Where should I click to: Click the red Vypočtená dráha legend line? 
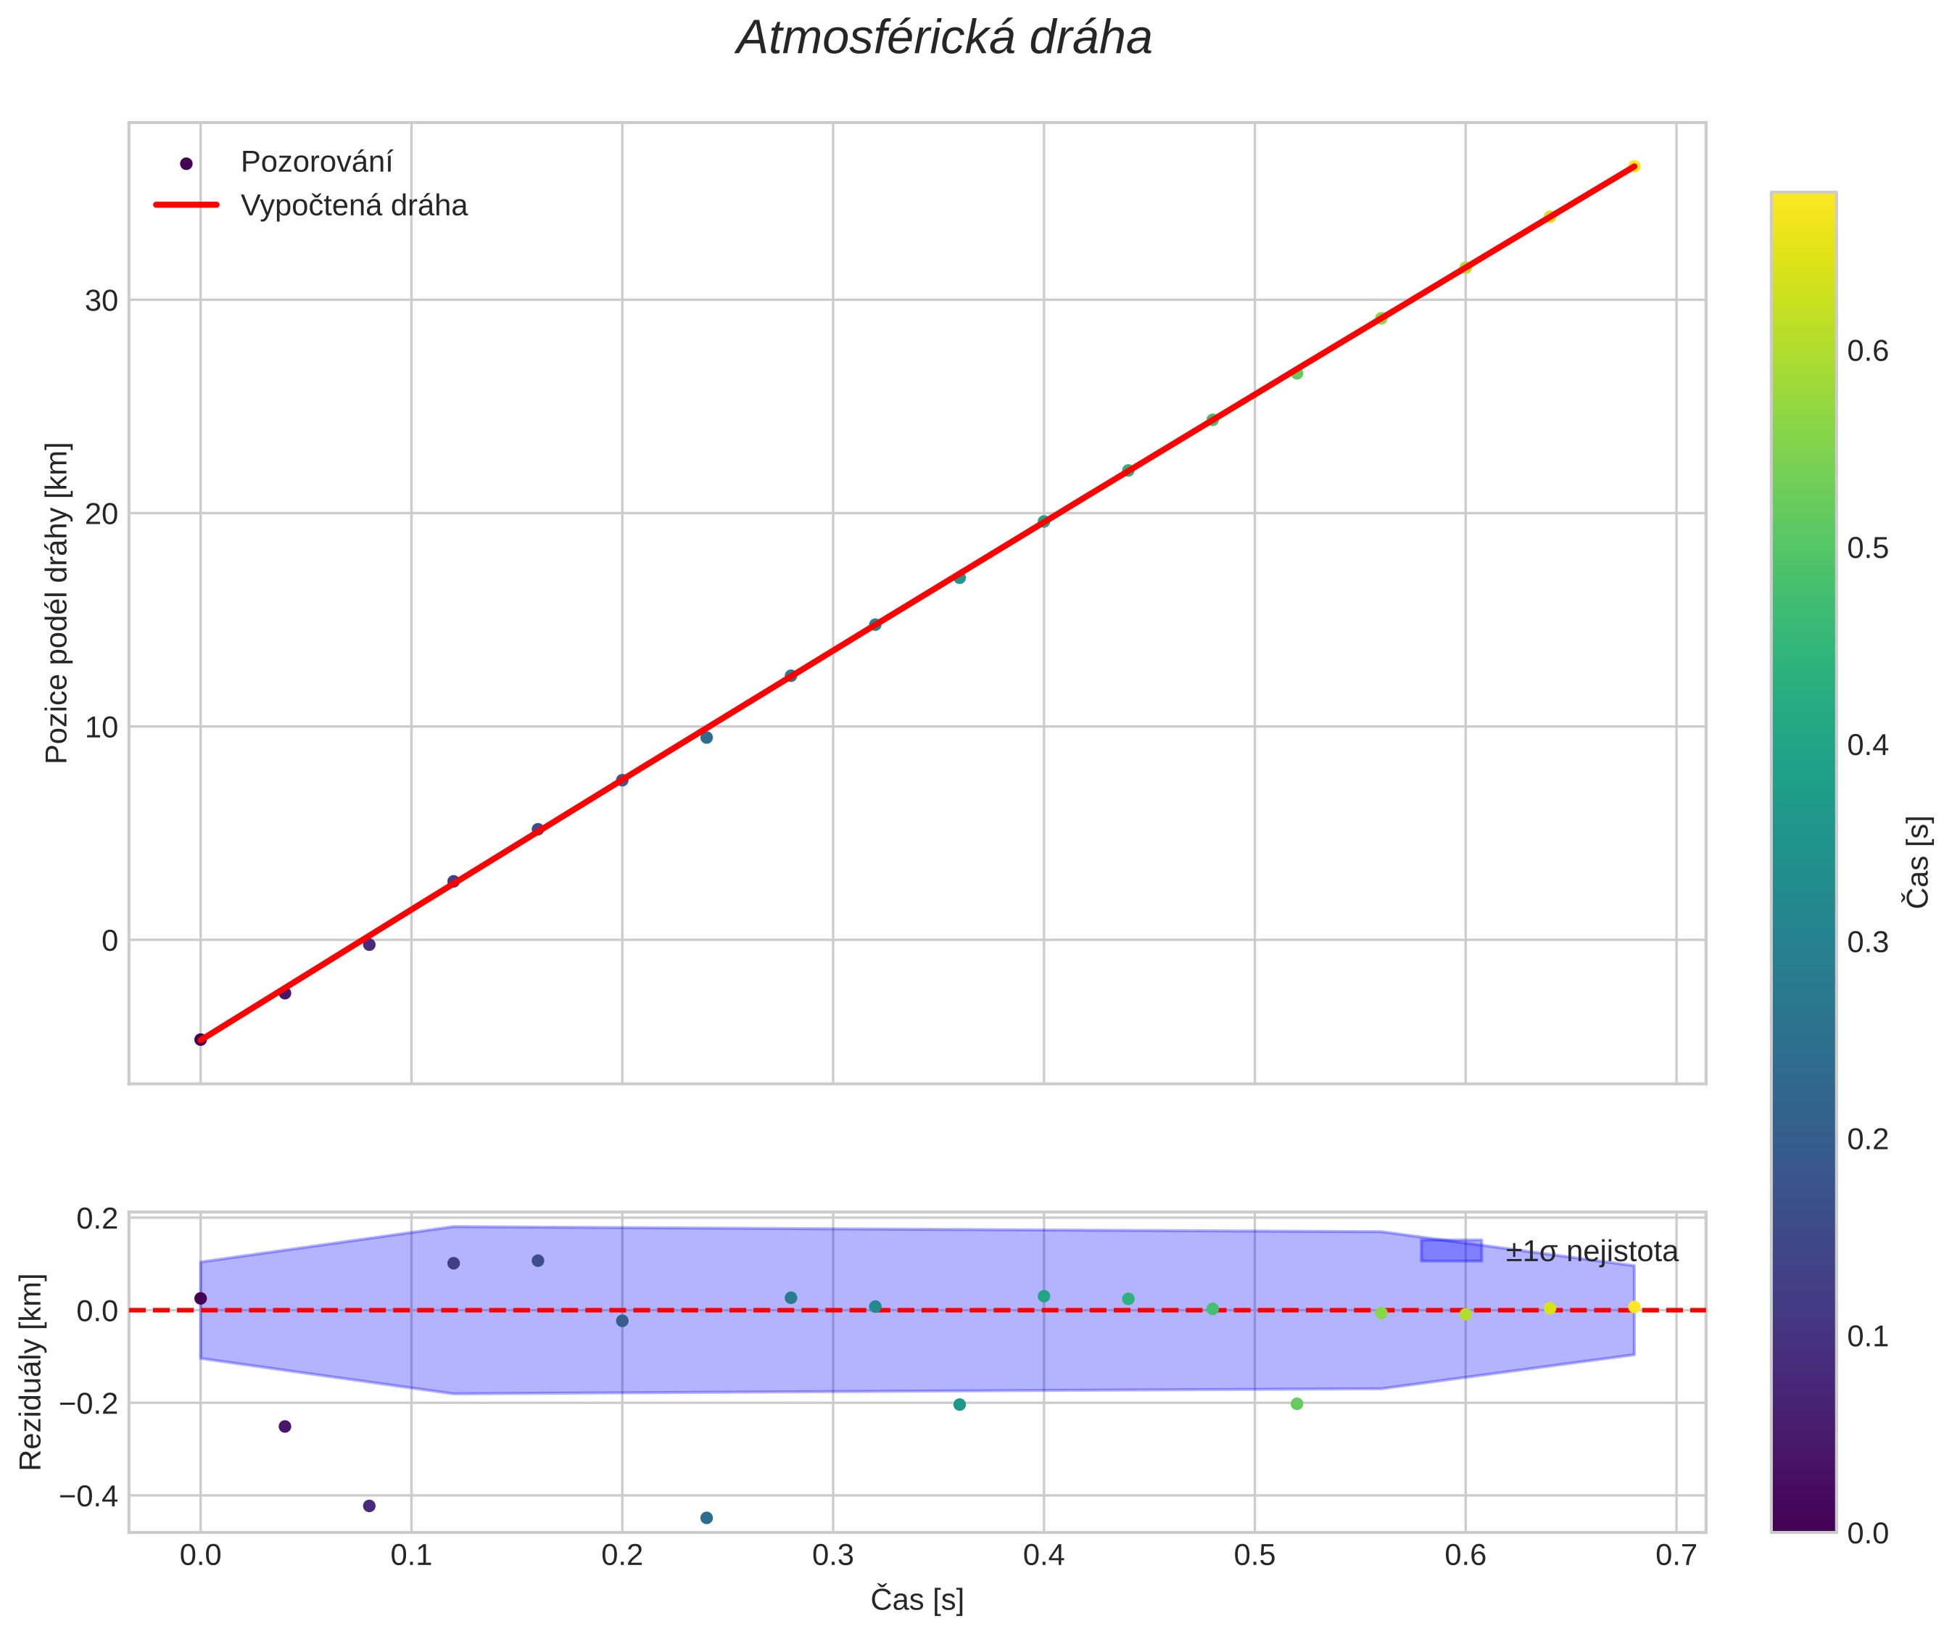[x=186, y=205]
